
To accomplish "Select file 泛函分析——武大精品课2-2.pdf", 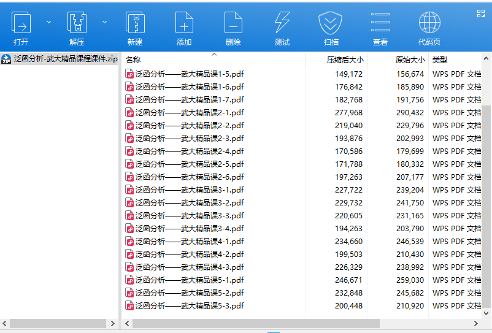I will (x=190, y=126).
